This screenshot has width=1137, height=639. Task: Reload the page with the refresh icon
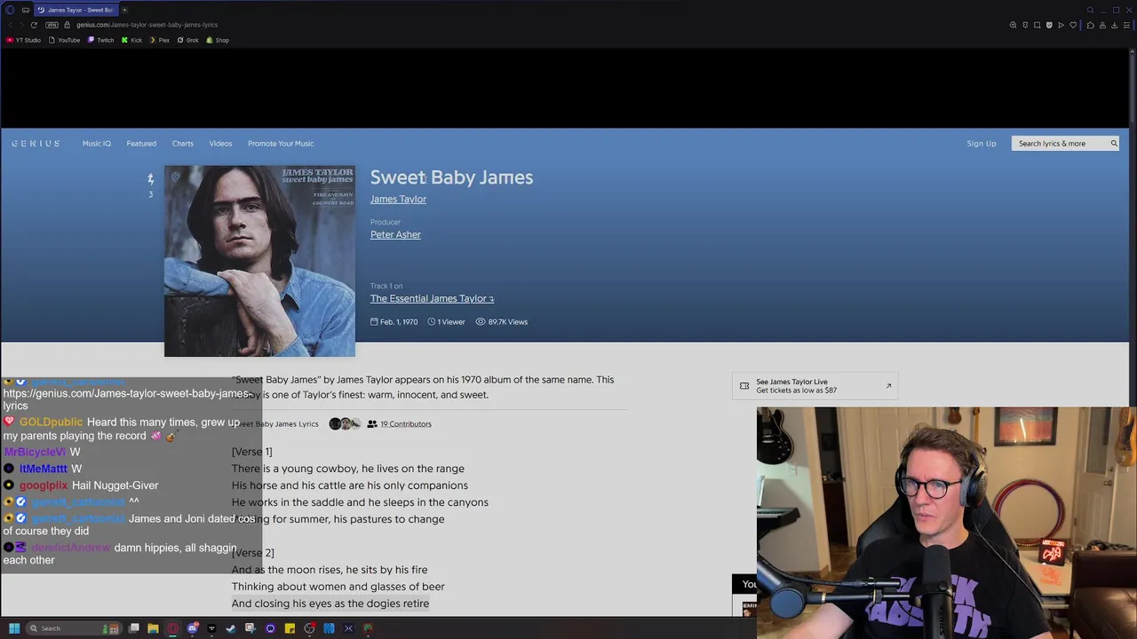click(34, 25)
